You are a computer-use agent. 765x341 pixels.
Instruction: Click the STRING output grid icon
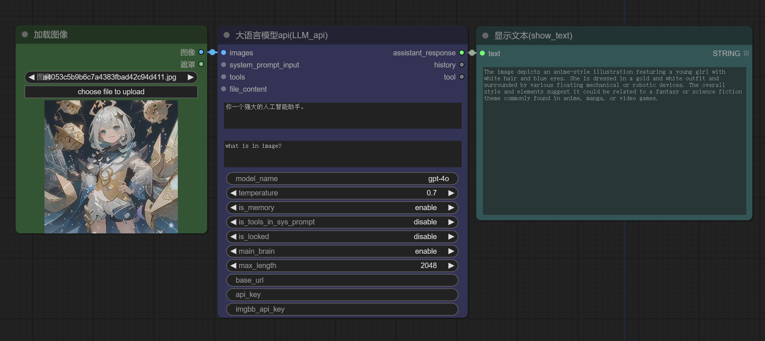746,54
